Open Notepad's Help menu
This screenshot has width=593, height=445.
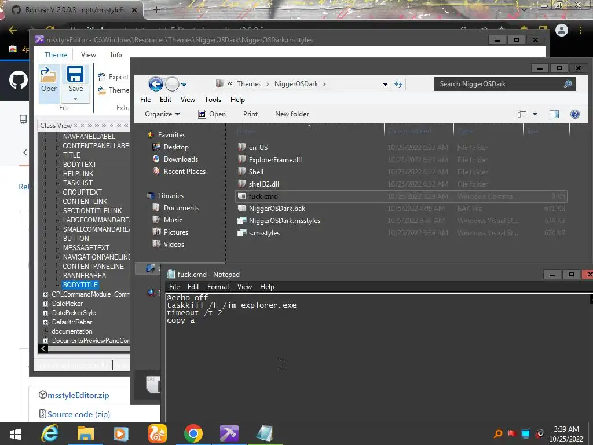(266, 287)
